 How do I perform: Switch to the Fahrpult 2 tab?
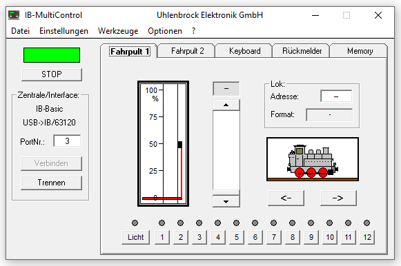[x=187, y=51]
